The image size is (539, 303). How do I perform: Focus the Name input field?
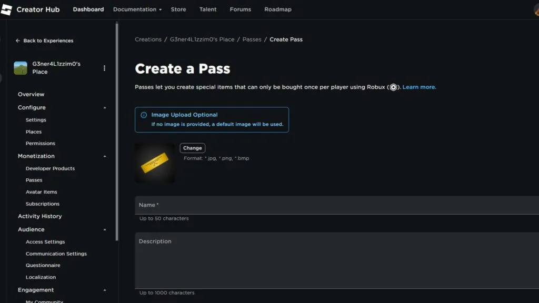coord(337,205)
